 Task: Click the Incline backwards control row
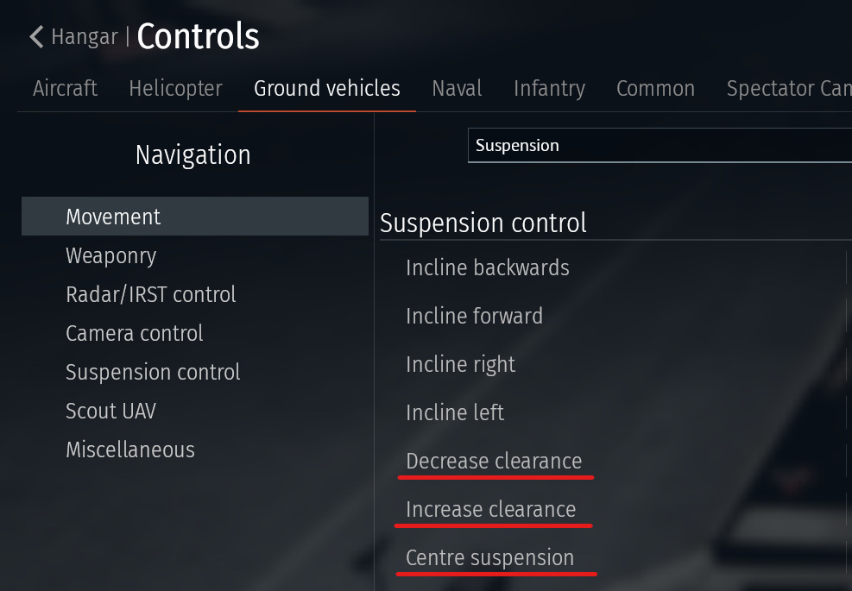[x=488, y=268]
